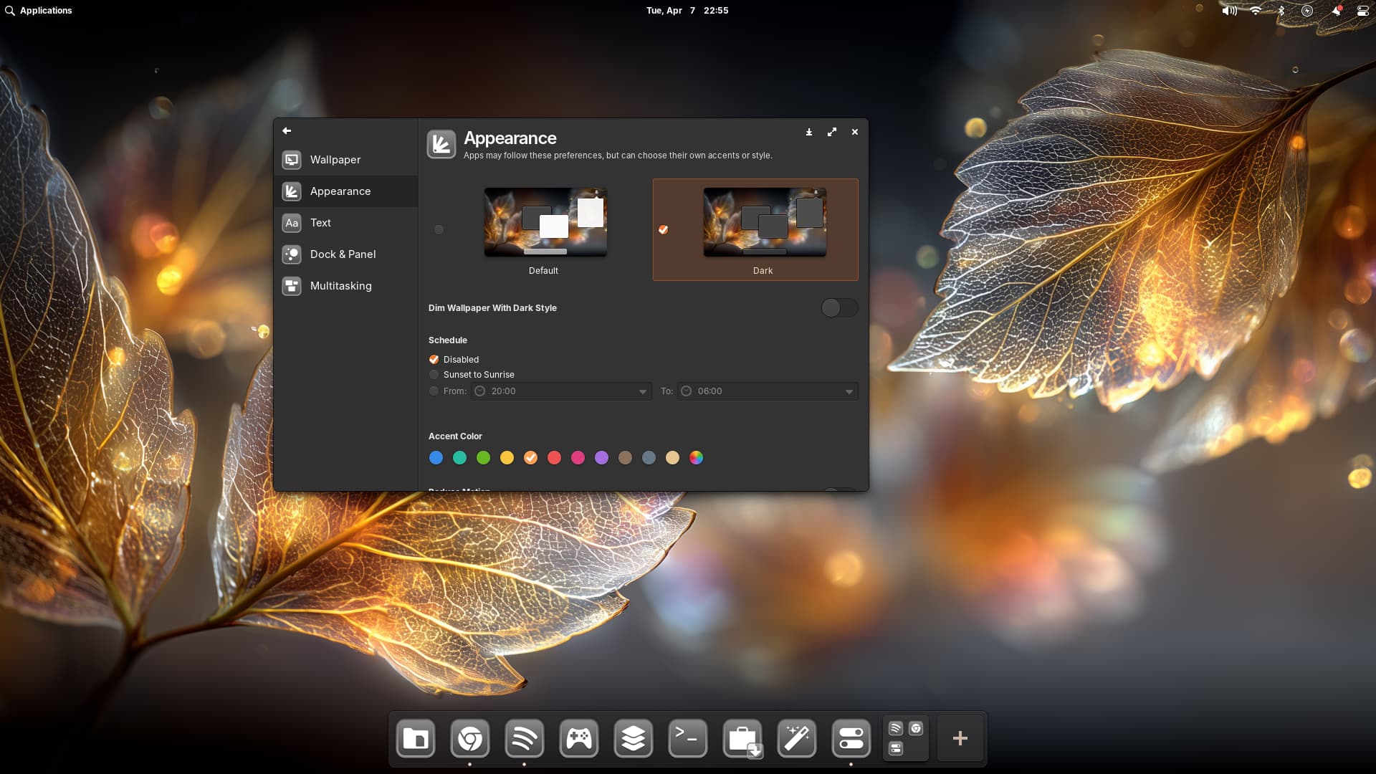Select Sunset to Sunrise schedule option
Screen dimensions: 1376x774
(434, 375)
